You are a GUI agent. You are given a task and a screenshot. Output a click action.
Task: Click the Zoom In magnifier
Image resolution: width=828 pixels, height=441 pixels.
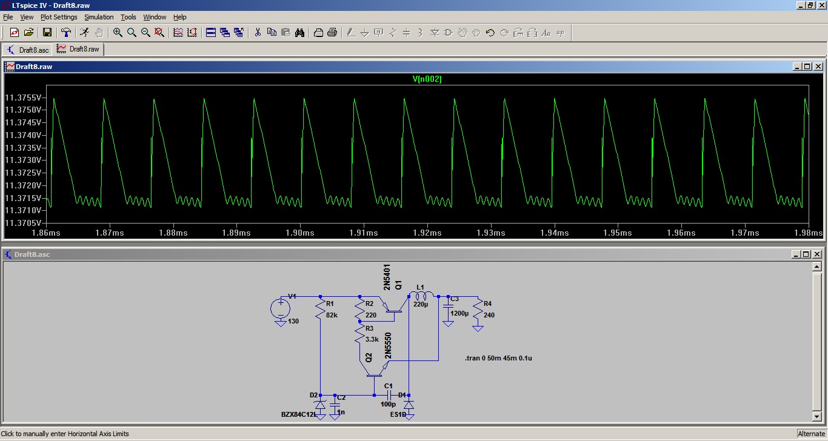[x=118, y=33]
